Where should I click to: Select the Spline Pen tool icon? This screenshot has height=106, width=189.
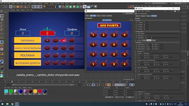coord(63,7)
